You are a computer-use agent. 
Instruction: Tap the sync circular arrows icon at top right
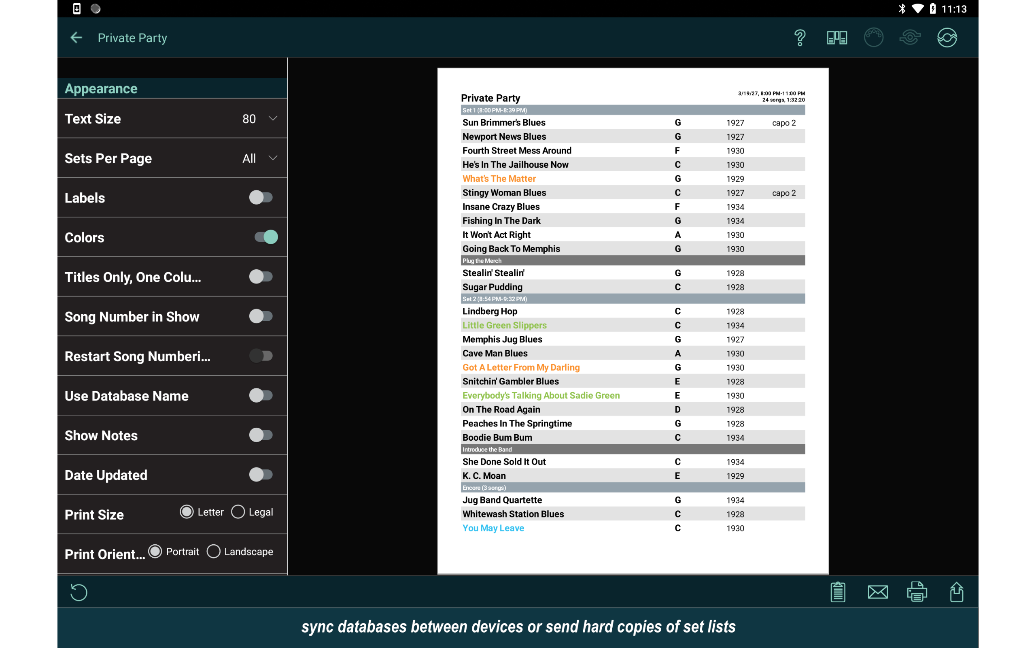947,38
